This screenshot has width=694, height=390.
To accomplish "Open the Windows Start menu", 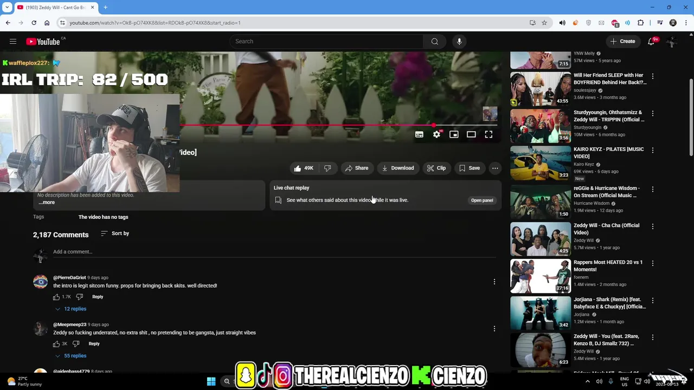I will click(211, 381).
